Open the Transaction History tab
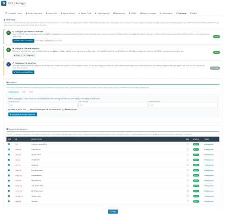This screenshot has height=216, width=225. (14, 13)
